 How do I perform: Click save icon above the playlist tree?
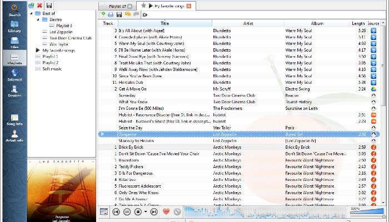point(49,6)
